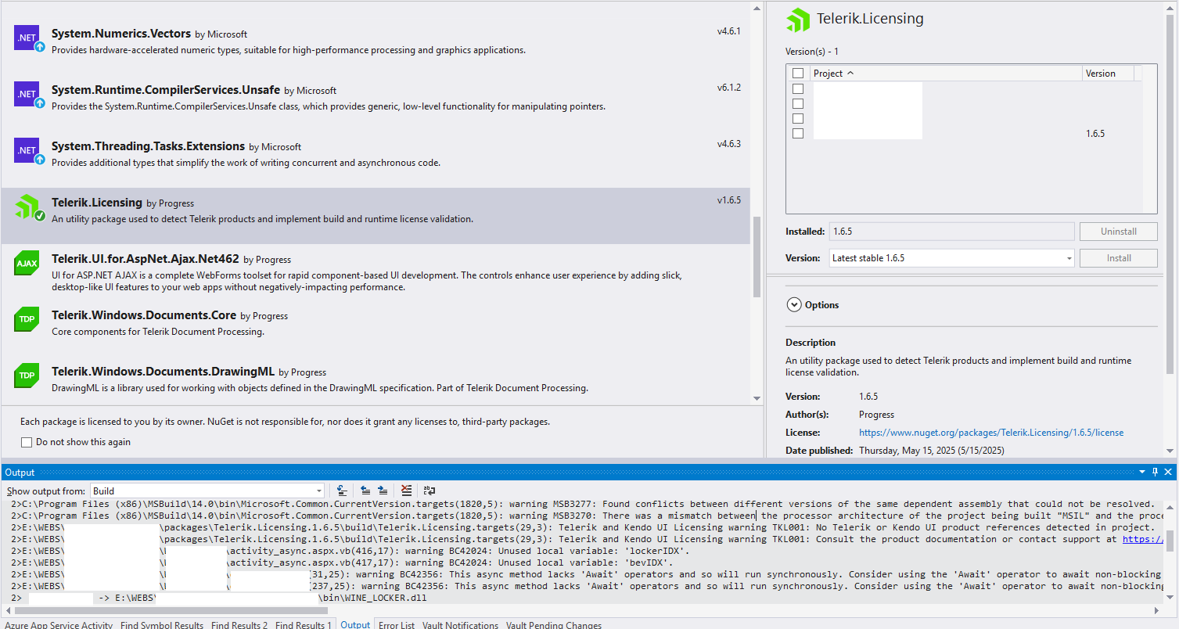Click package list scroll-down arrow

click(757, 398)
